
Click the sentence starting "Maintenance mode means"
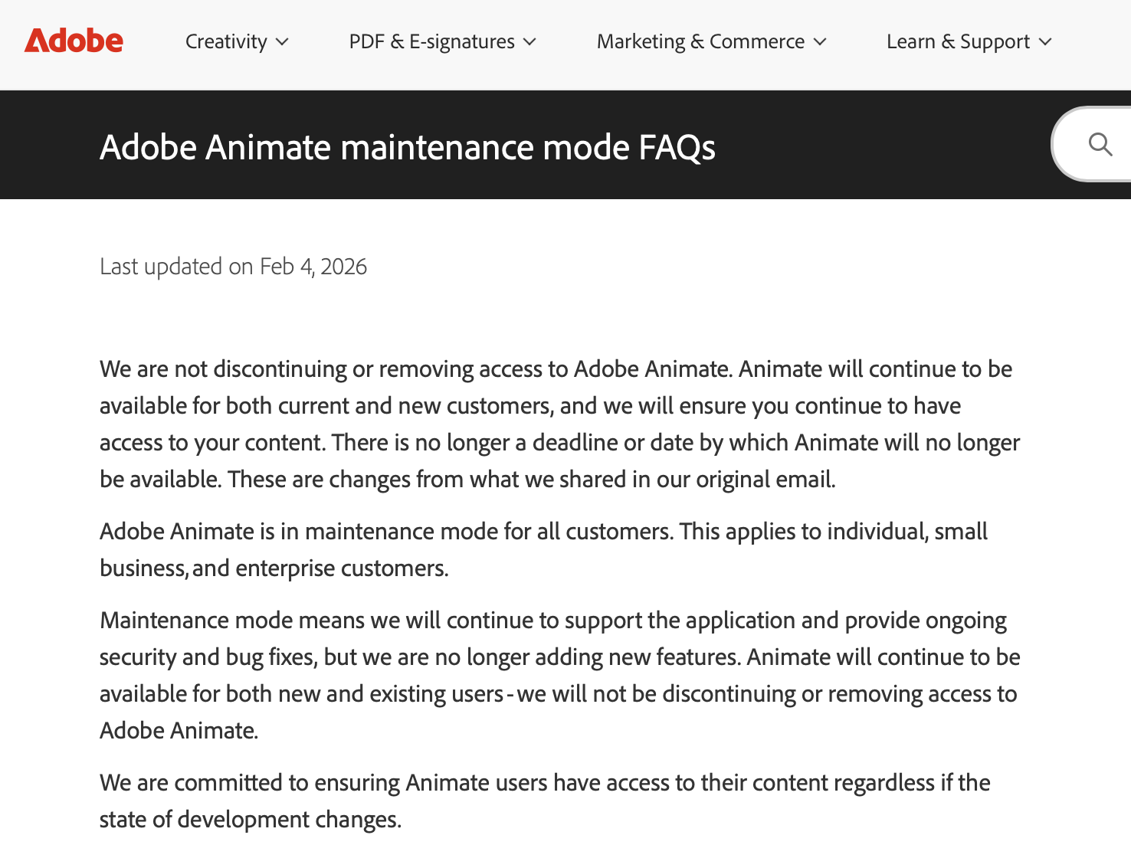click(552, 621)
